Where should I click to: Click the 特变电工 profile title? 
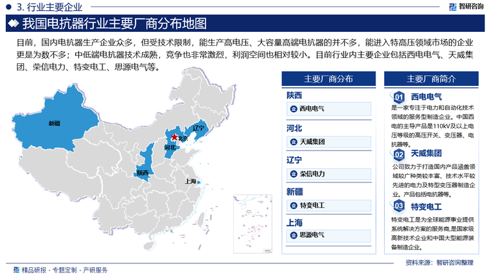point(426,207)
